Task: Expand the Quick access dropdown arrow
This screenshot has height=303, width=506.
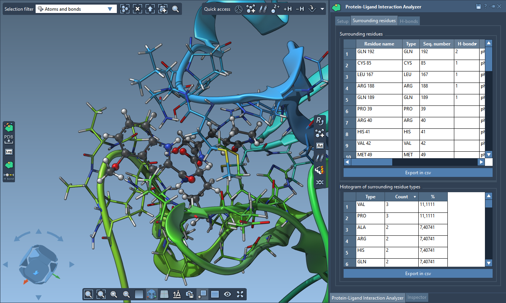Action: point(322,9)
